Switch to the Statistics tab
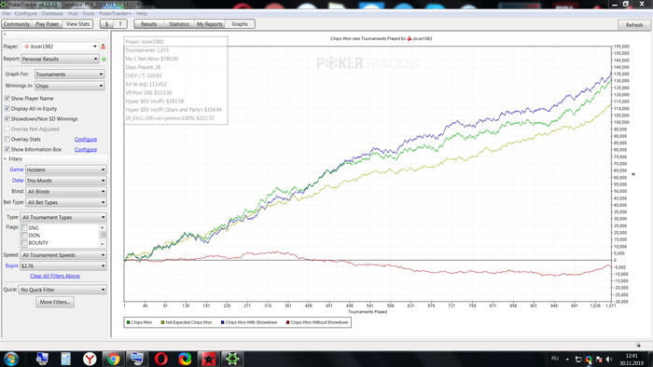The height and width of the screenshot is (367, 653). 179,24
